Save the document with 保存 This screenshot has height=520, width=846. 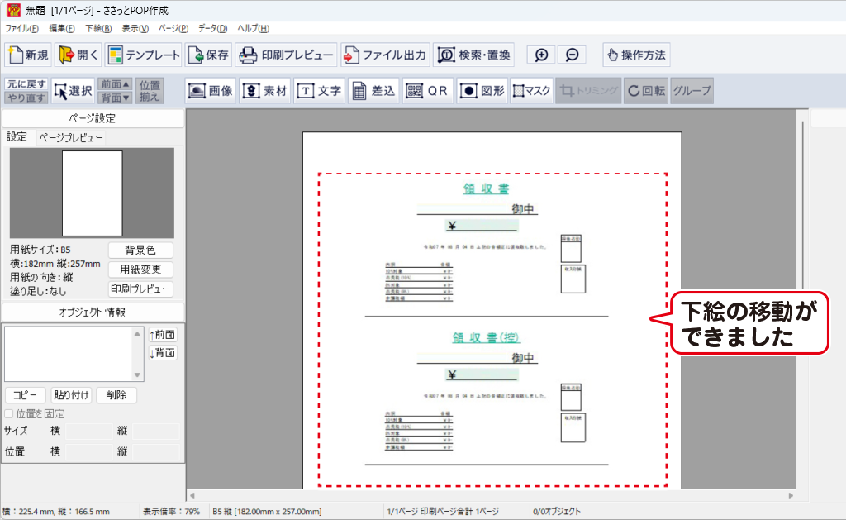(x=208, y=55)
